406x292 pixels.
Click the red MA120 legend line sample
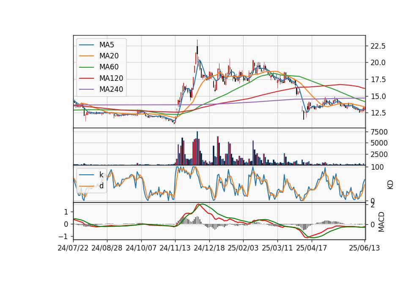86,78
